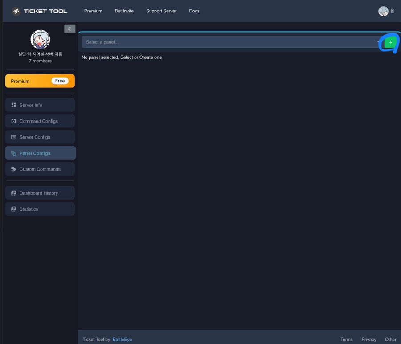Click the '7 members' text

[40, 61]
